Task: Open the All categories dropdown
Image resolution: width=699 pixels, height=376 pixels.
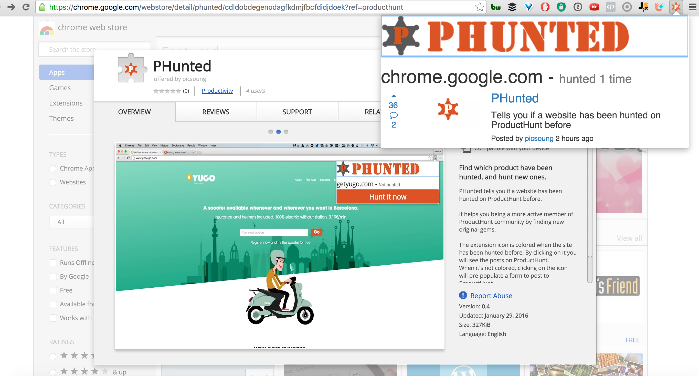Action: click(x=72, y=222)
